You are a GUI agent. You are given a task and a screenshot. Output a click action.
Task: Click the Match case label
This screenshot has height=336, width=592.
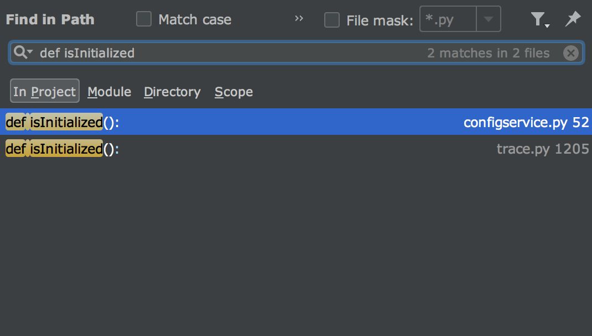coord(195,19)
